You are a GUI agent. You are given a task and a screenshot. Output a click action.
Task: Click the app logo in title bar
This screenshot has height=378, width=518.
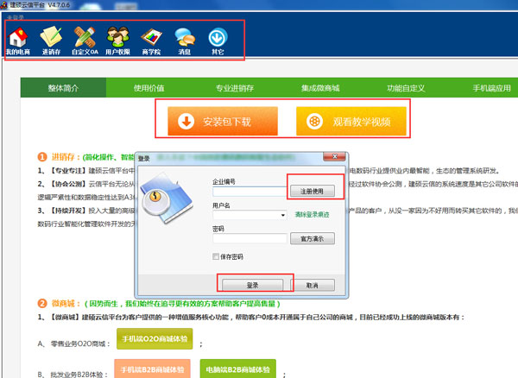[x=3, y=5]
